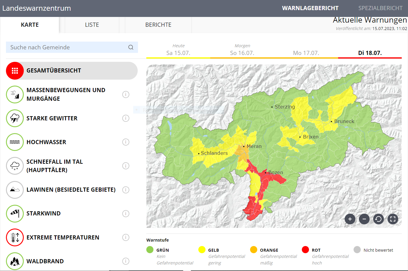Click the Massenbewegungen und Murgänge landslide icon

click(15, 94)
